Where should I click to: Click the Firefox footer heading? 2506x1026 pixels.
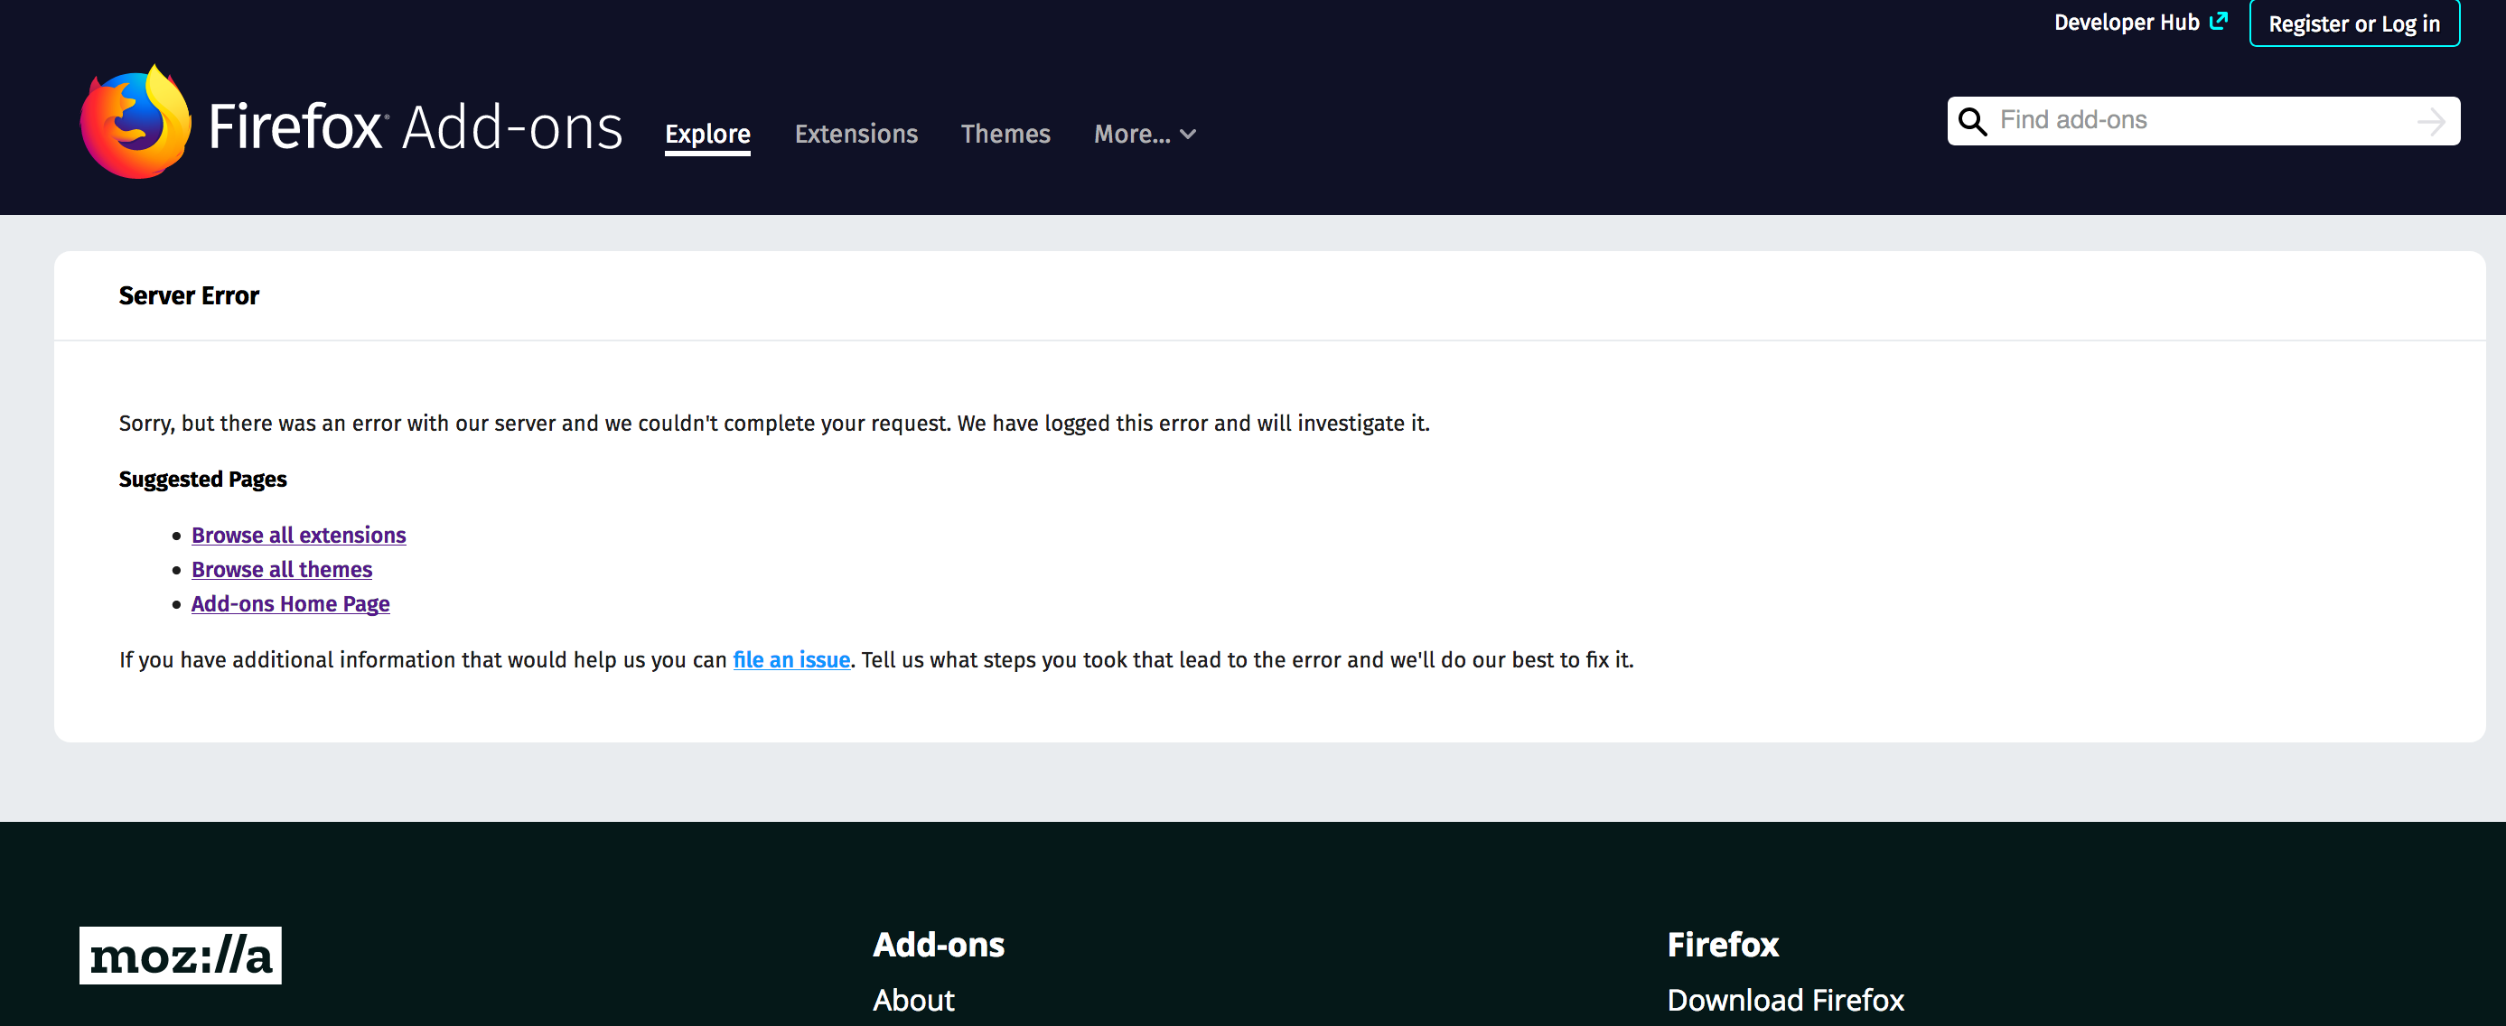1722,945
